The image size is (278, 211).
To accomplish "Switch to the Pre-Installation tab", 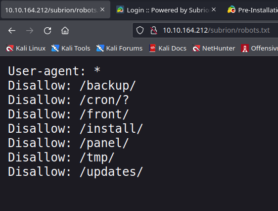I will click(x=251, y=10).
